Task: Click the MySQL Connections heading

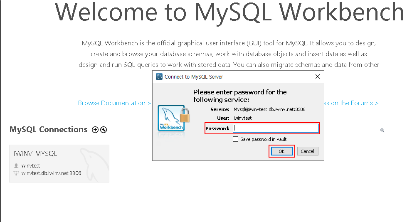Action: [x=48, y=130]
